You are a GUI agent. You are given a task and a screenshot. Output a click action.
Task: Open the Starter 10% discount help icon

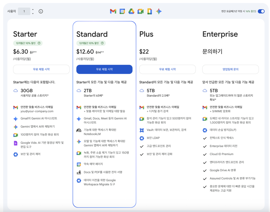pos(39,43)
